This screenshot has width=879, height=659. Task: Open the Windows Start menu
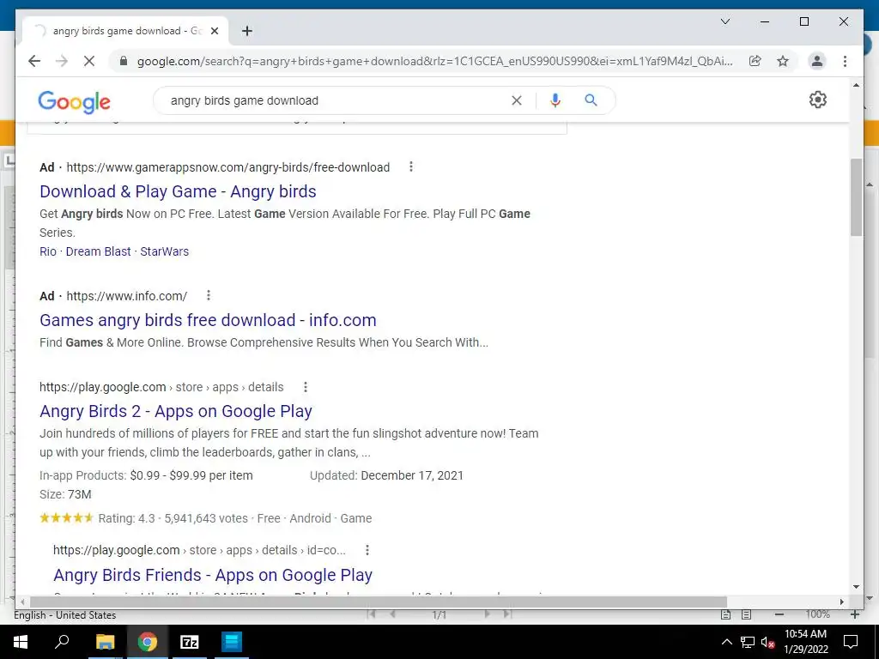click(x=21, y=642)
